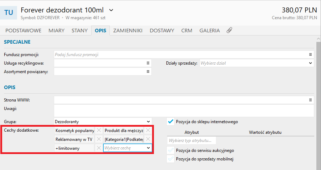321x170 pixels.
Task: Switch to the DOSTAWY tab
Action: coord(162,31)
